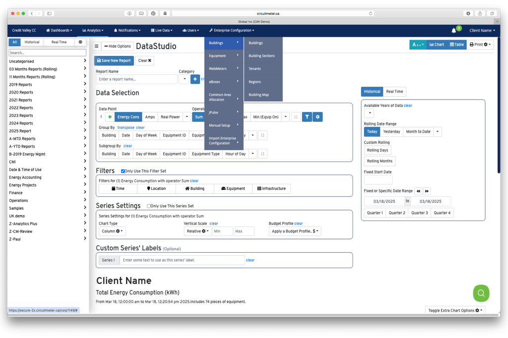Click the green search magnifier floating button
The image size is (508, 338).
tap(481, 293)
